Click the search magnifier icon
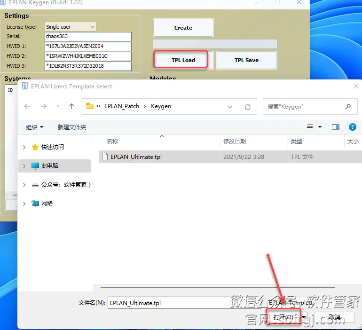 coord(348,107)
